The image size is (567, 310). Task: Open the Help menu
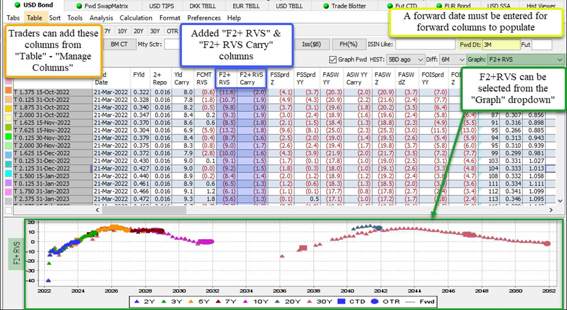(x=233, y=18)
